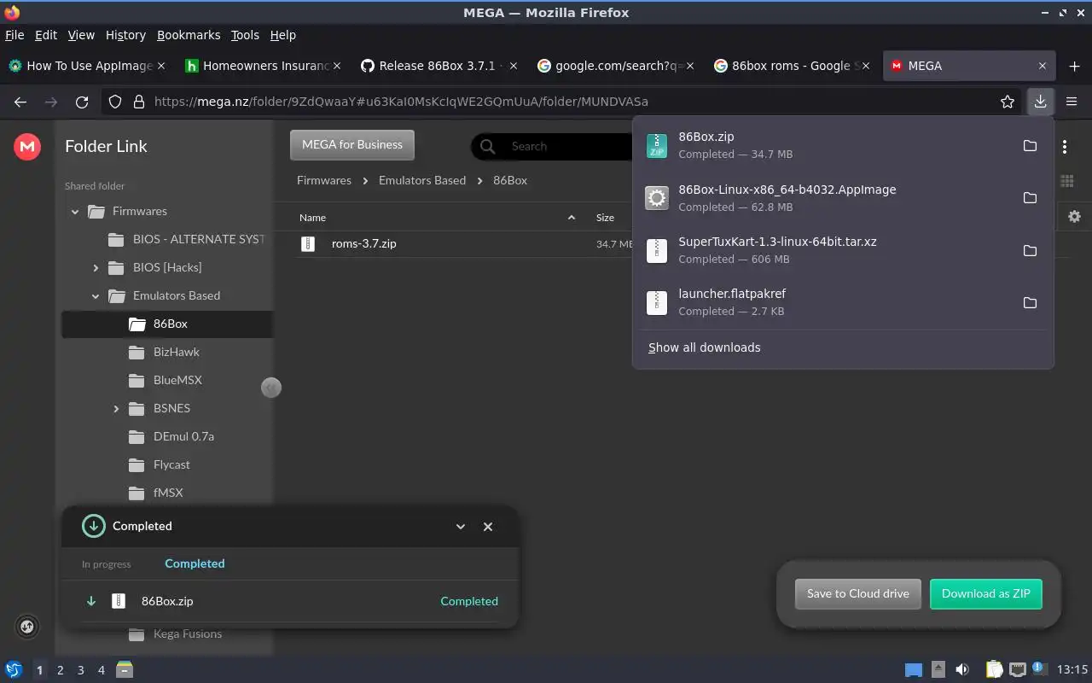Open containing folder for launcher.flatpakref download

coord(1030,302)
